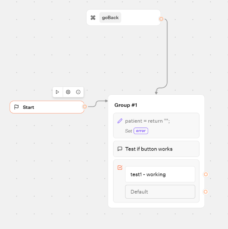Click connector beside Default item
The width and height of the screenshot is (228, 229).
point(205,192)
